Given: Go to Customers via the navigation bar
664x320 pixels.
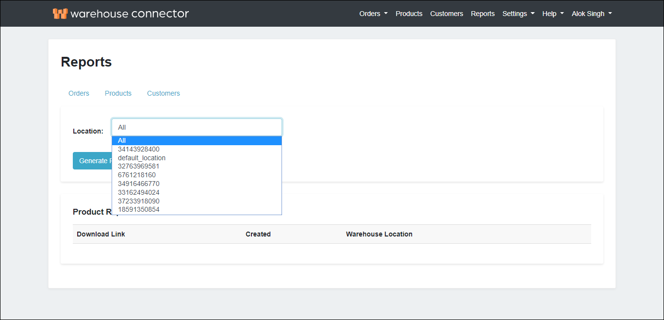Looking at the screenshot, I should 446,14.
